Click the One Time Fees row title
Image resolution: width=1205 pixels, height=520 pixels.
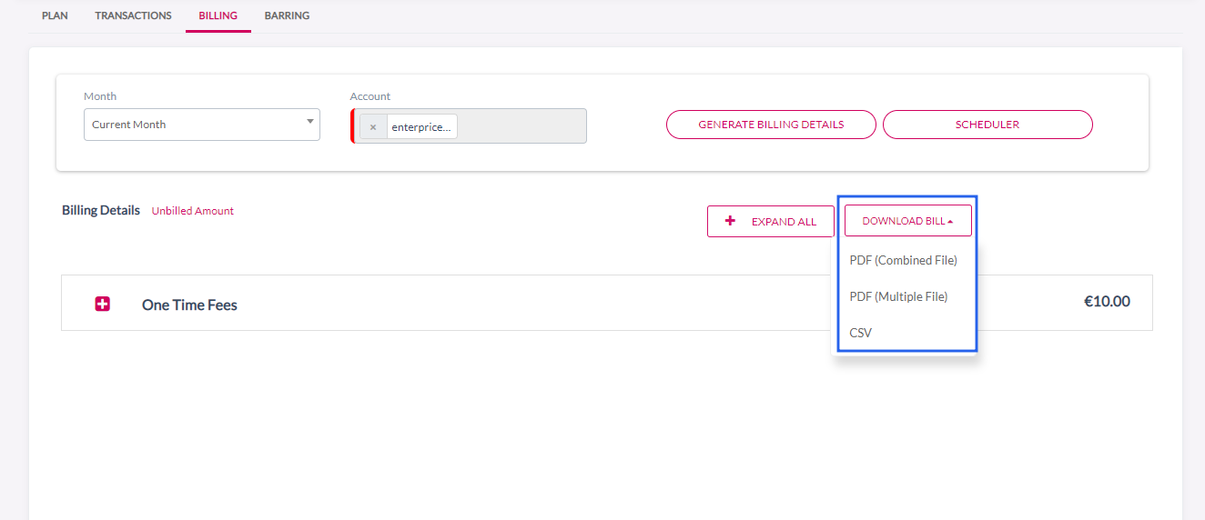tap(189, 305)
